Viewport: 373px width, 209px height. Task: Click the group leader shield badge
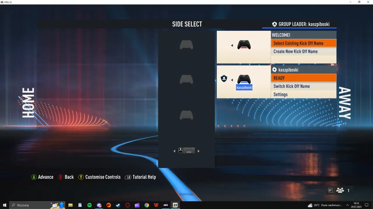[224, 78]
